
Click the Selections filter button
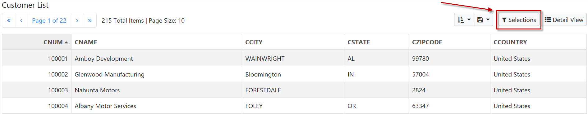[519, 20]
